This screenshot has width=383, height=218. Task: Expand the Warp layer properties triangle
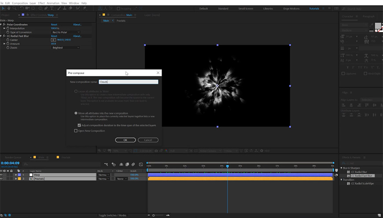click(x=16, y=175)
